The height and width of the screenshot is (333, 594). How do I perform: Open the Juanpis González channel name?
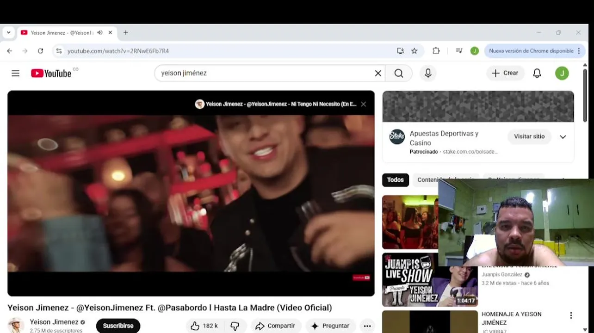pyautogui.click(x=502, y=274)
